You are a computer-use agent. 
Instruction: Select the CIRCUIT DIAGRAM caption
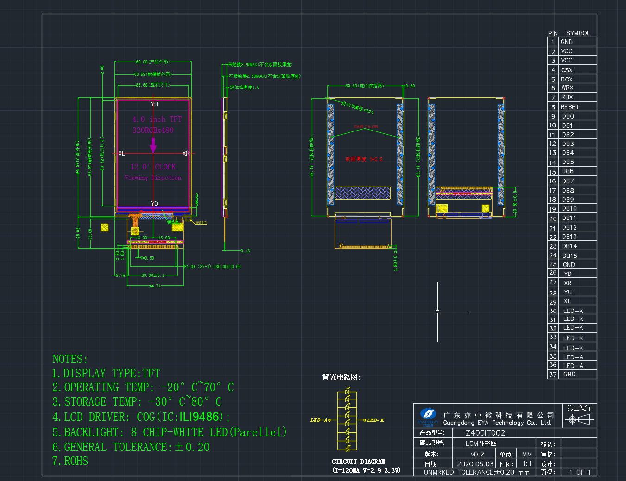point(358,462)
